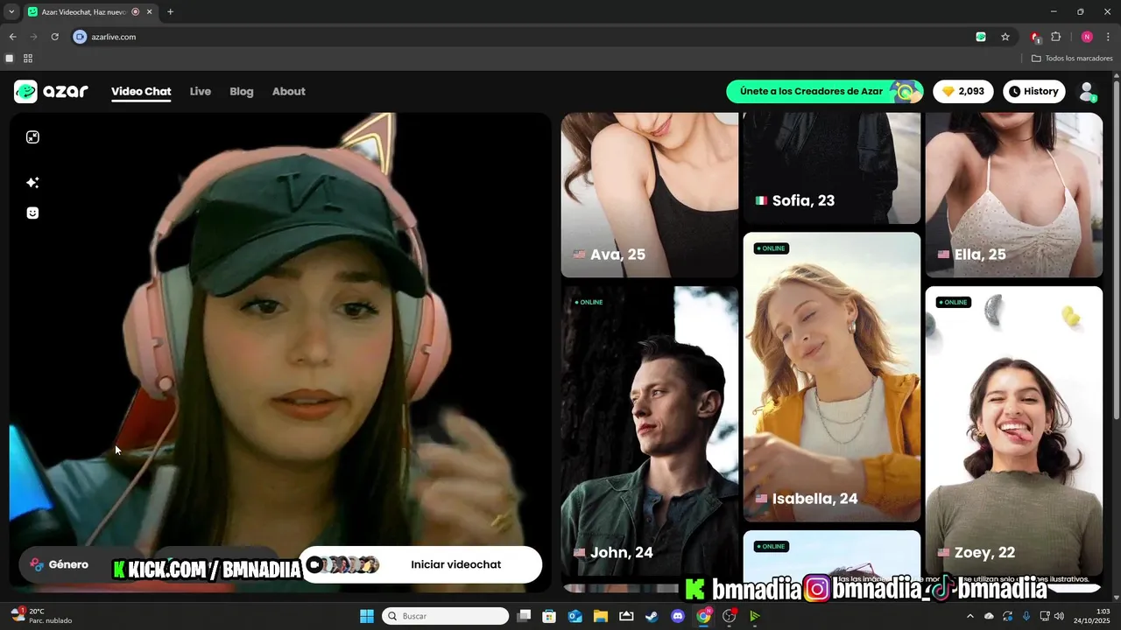Open Ava, 25 profile card
1121x630 pixels.
click(650, 194)
